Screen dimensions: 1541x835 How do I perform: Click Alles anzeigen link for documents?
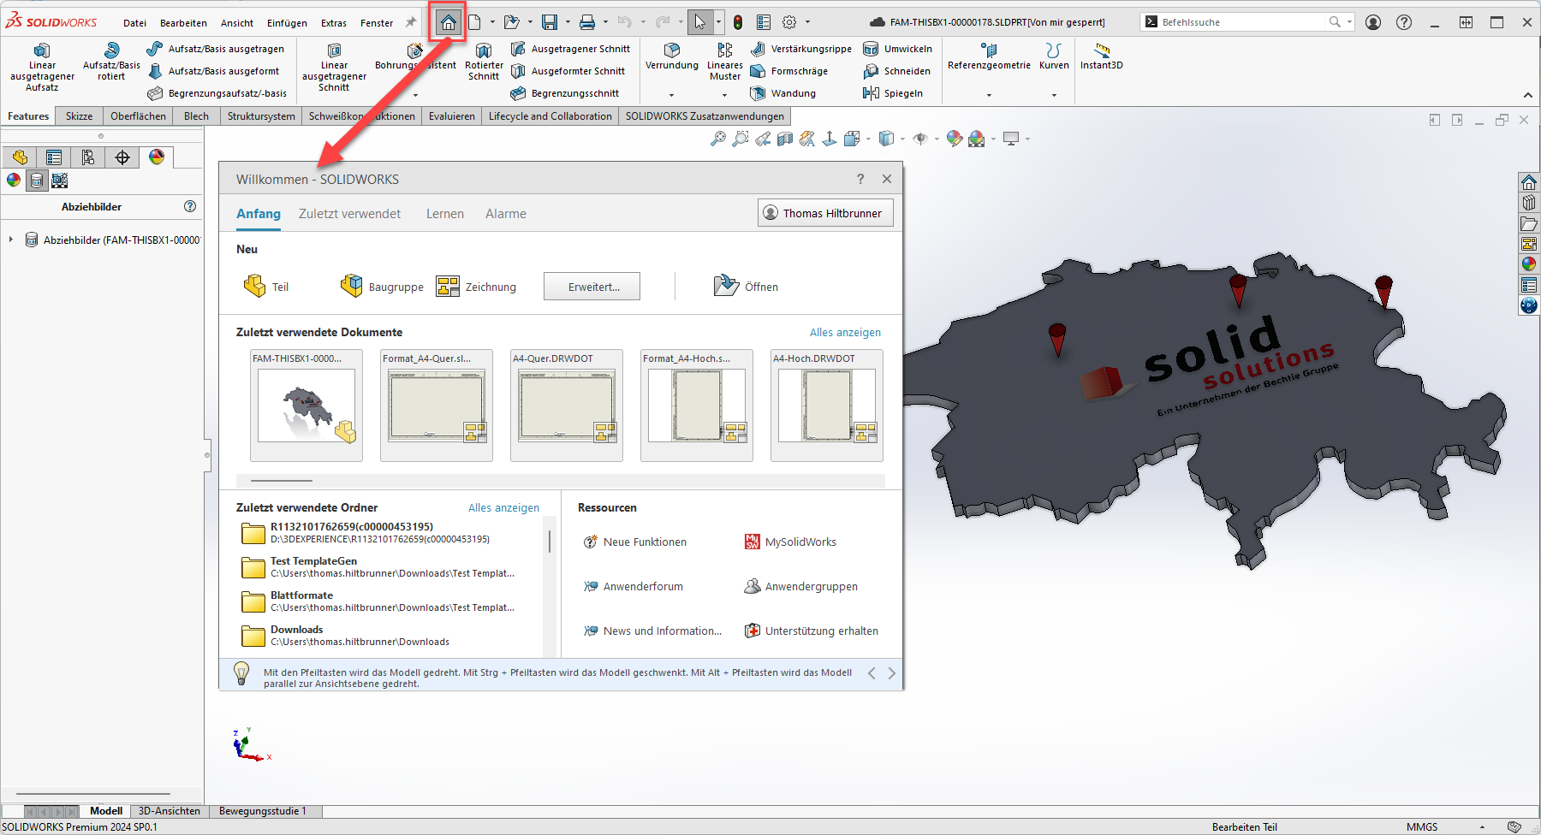[844, 333]
